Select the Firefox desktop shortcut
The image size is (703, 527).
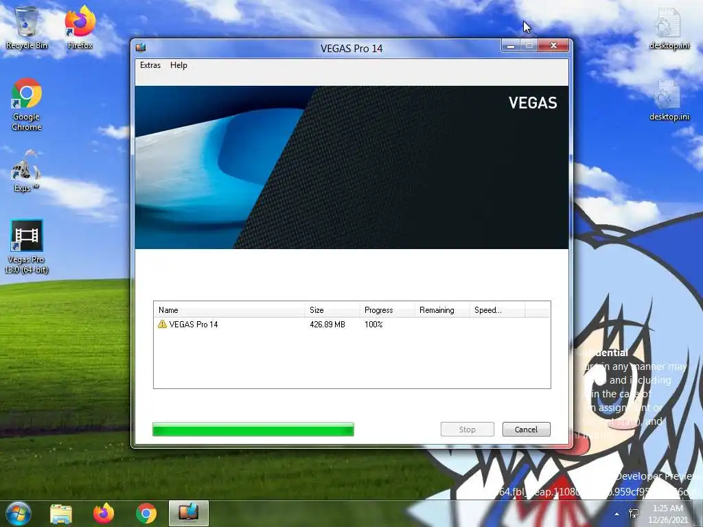tap(80, 27)
